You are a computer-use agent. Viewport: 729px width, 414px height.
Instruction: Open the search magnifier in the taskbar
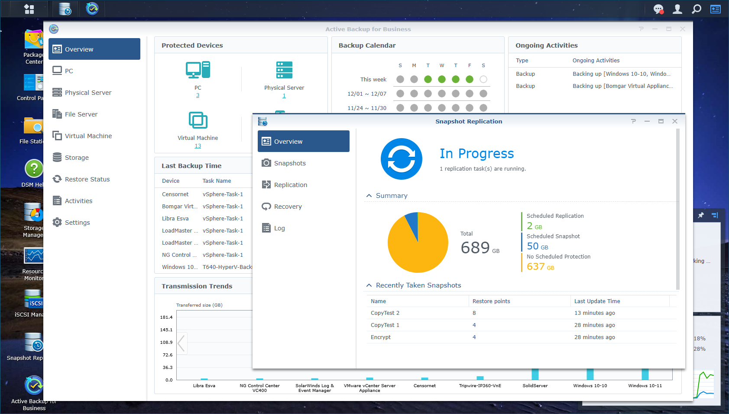point(697,9)
